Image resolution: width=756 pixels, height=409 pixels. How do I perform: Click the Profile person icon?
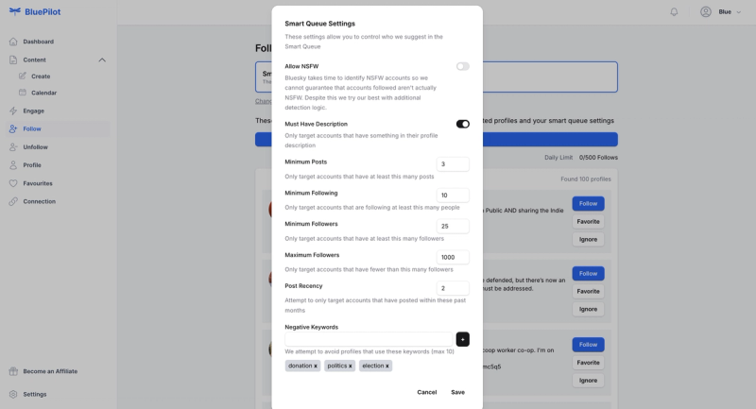pyautogui.click(x=13, y=165)
